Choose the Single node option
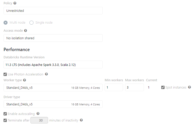Screen dimensions: 196x126 pos(31,23)
